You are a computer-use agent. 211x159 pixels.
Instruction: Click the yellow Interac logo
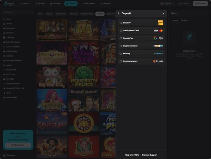(160, 23)
